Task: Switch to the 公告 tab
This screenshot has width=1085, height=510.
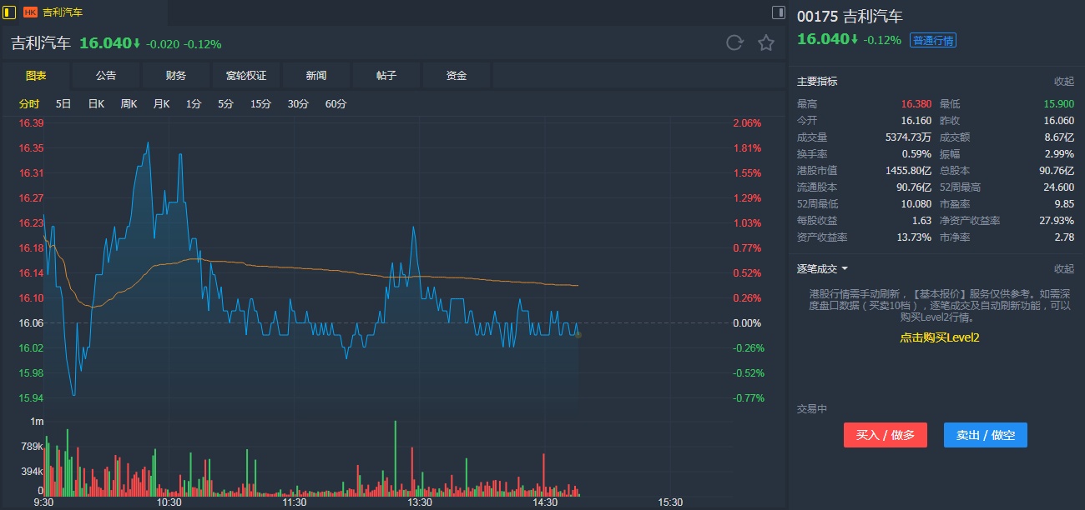Action: 106,76
